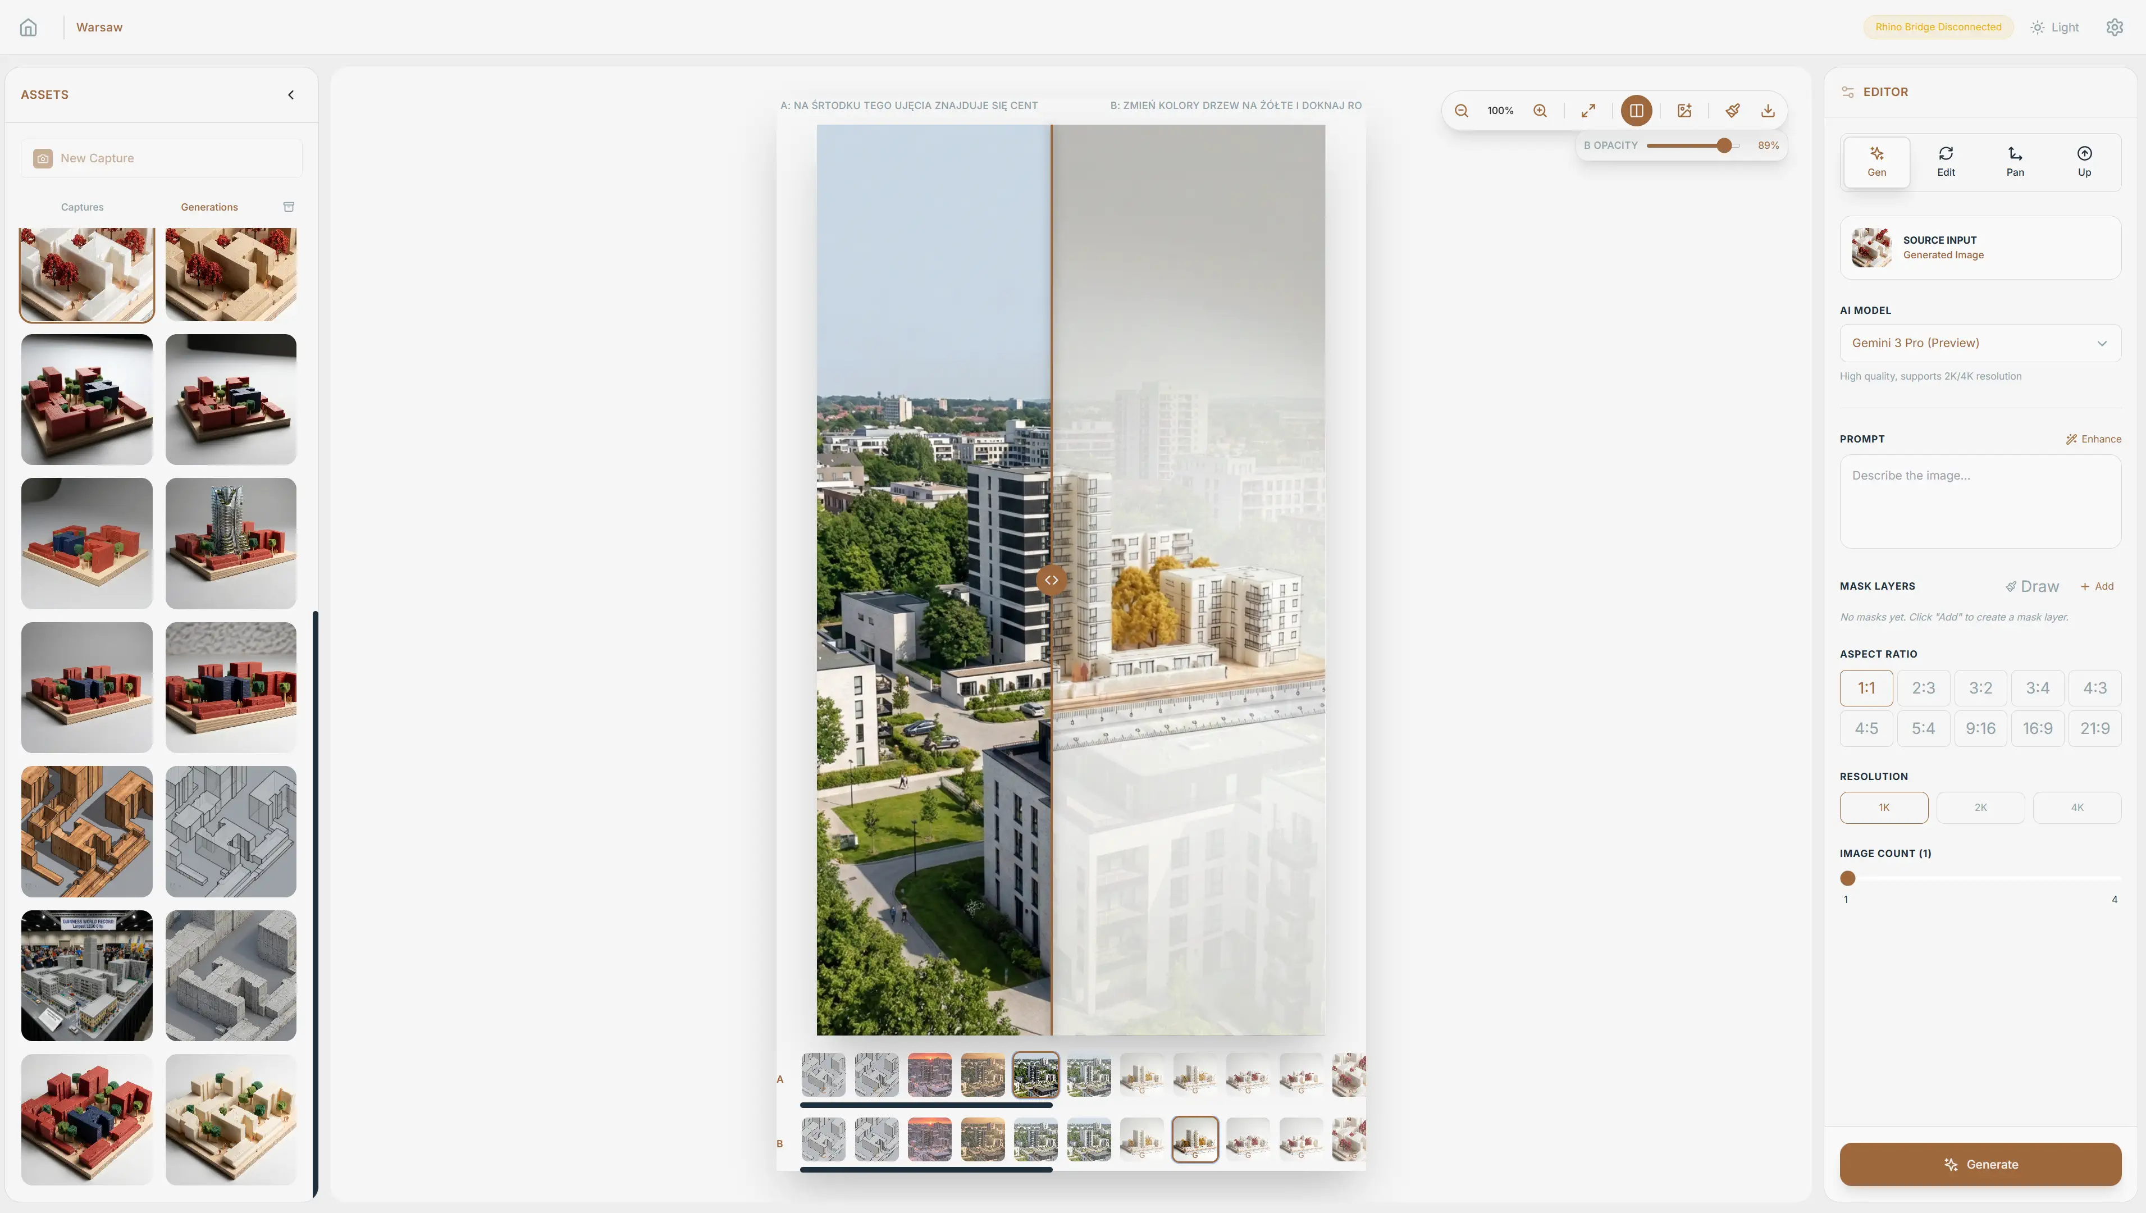Select the red urban model thumbnail in Assets

click(x=86, y=399)
